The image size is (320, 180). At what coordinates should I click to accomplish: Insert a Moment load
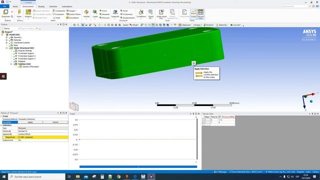point(104,14)
